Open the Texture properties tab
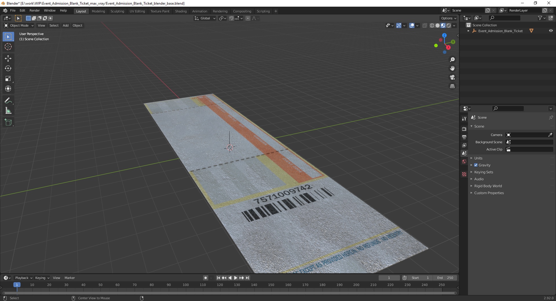This screenshot has width=556, height=301. click(x=464, y=174)
